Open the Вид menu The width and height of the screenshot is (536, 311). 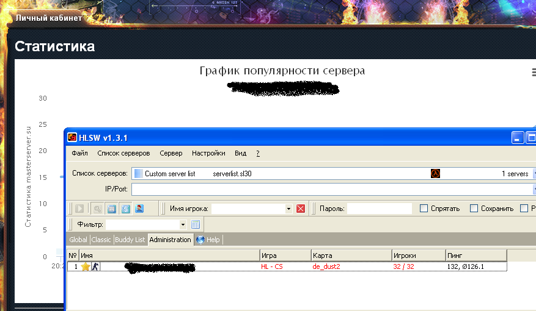point(240,153)
